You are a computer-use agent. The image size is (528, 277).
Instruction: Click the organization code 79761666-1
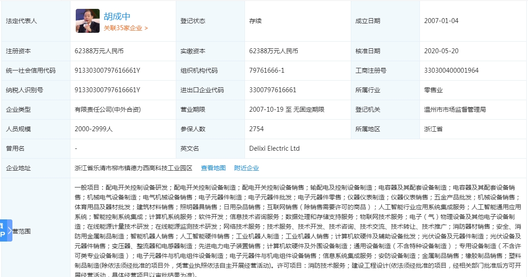267,70
